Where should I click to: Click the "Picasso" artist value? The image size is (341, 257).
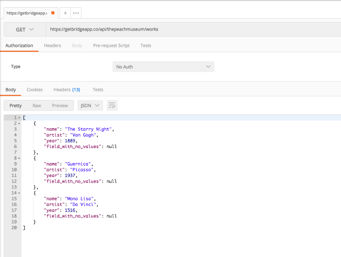[81, 170]
